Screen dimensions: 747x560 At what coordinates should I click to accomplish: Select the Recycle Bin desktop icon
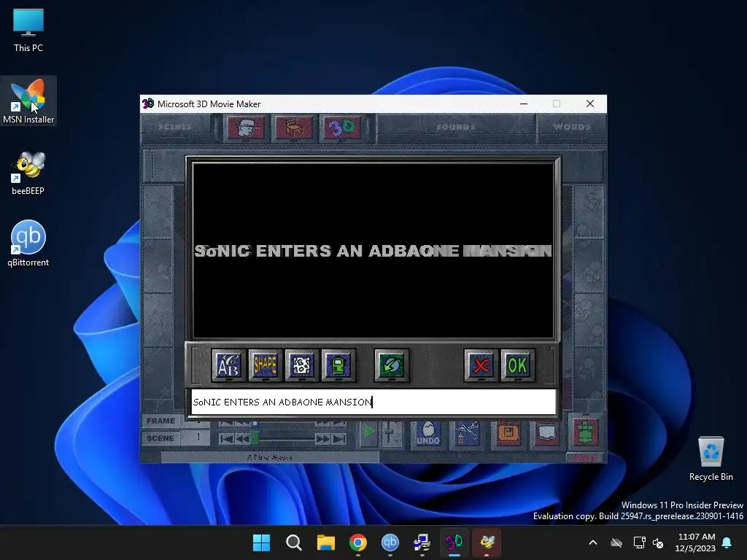pyautogui.click(x=711, y=459)
